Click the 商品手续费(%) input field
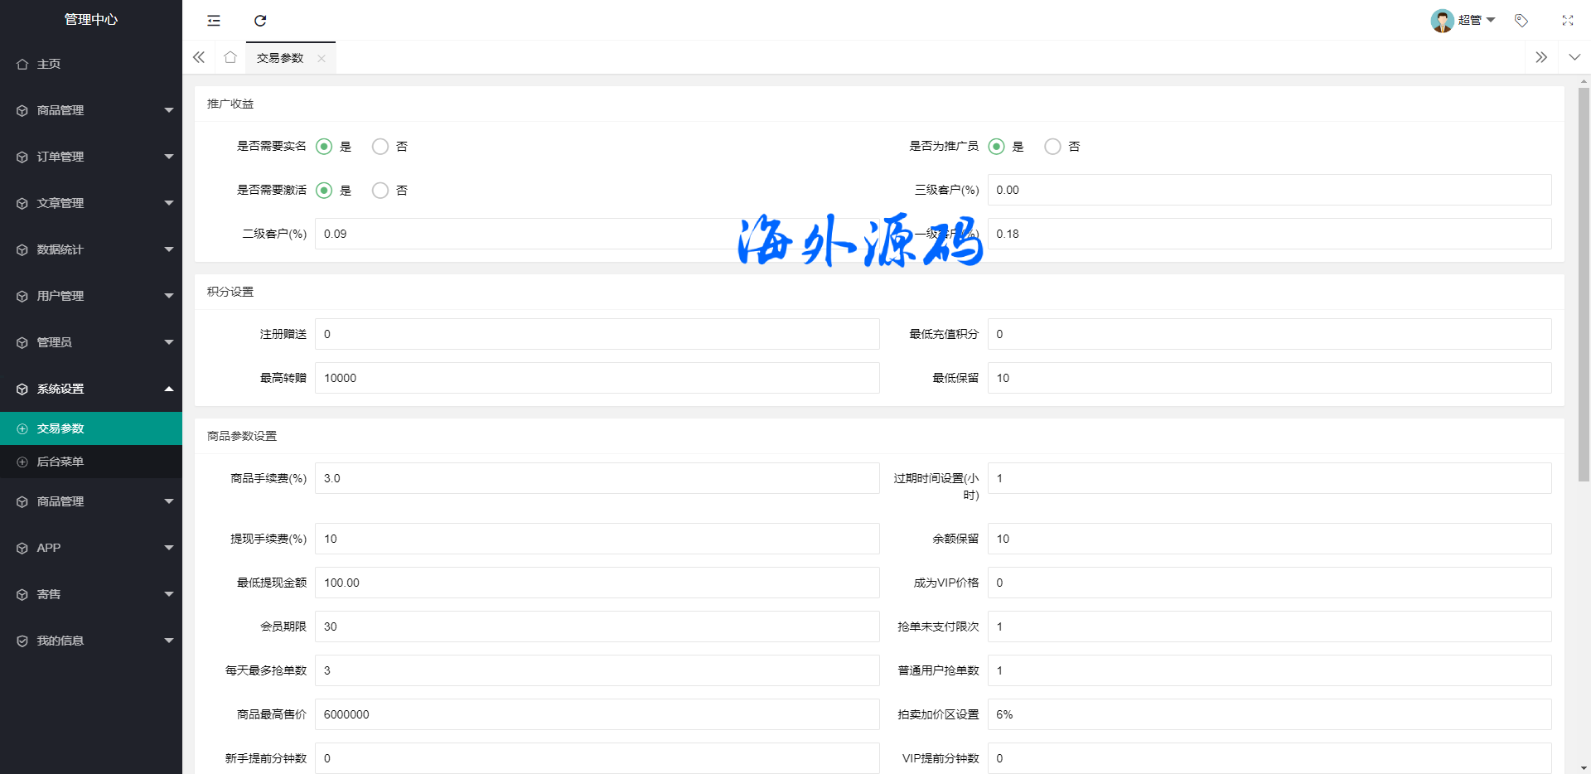Viewport: 1591px width, 774px height. coord(597,478)
